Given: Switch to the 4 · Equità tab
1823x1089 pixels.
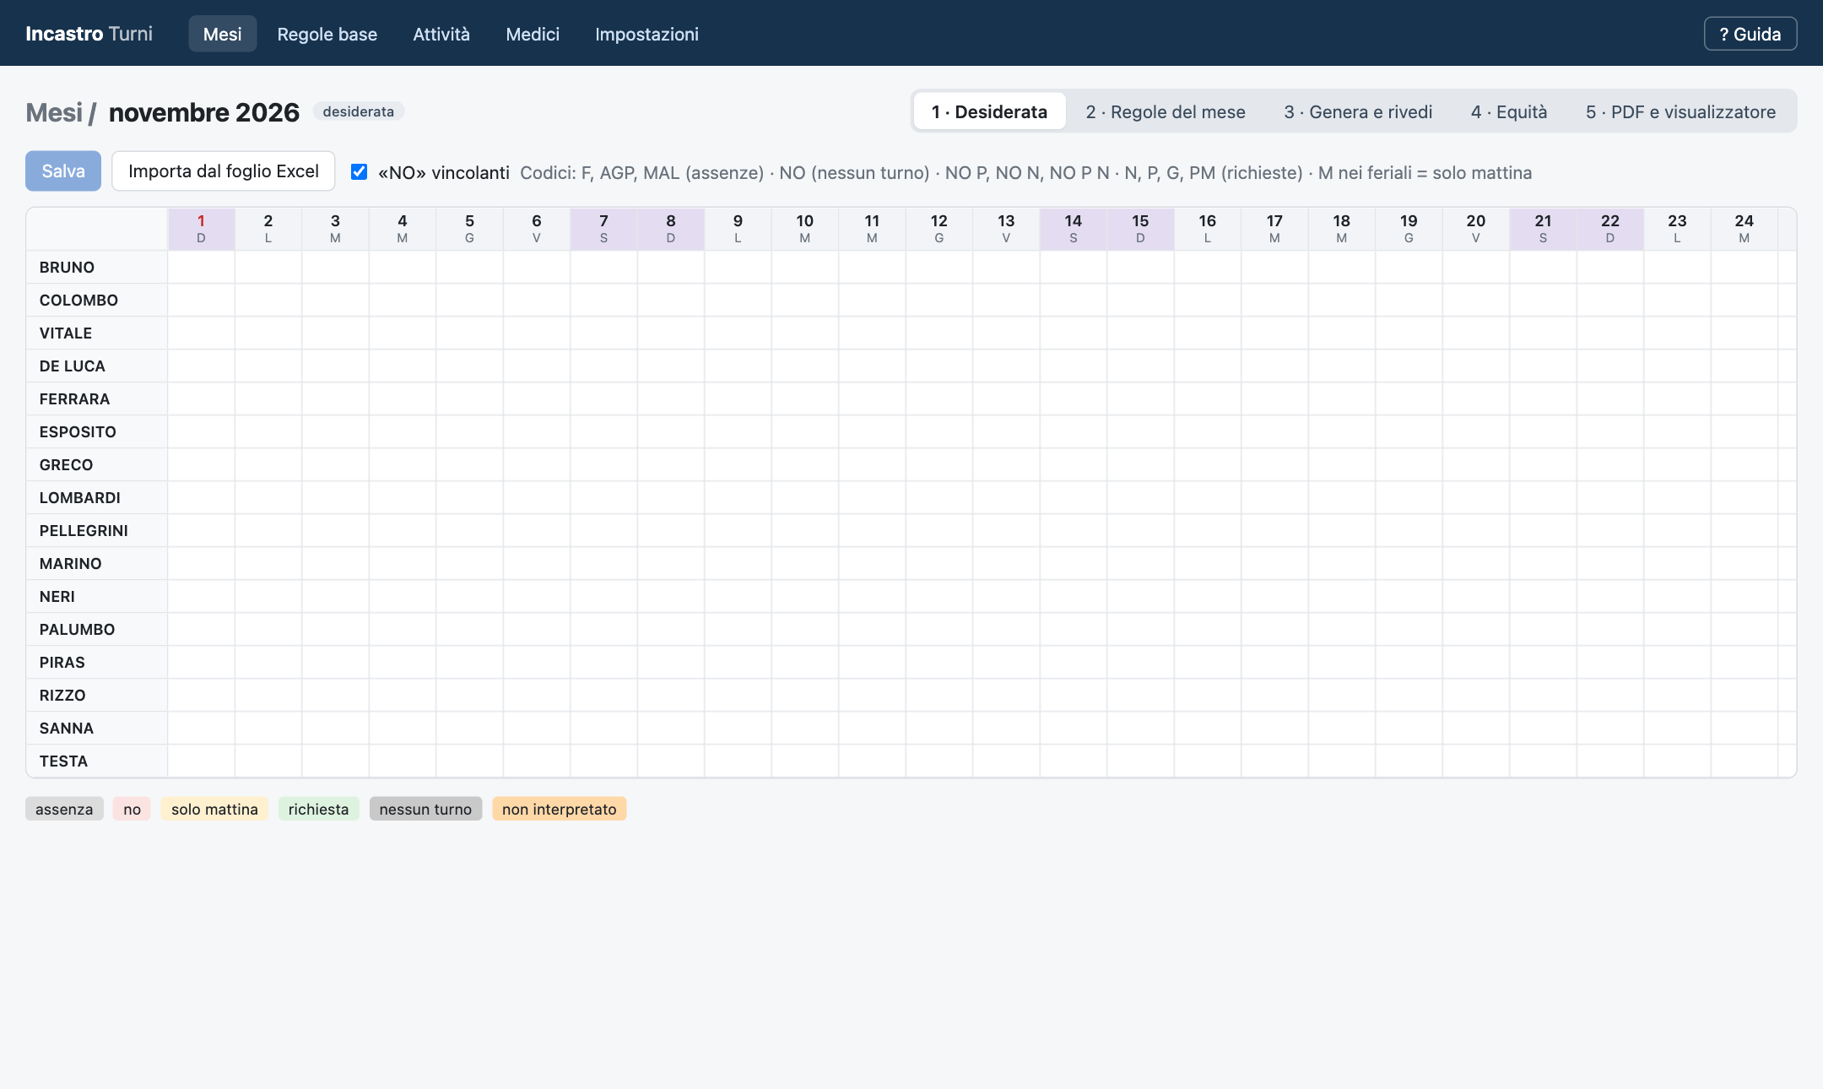Looking at the screenshot, I should 1509,111.
